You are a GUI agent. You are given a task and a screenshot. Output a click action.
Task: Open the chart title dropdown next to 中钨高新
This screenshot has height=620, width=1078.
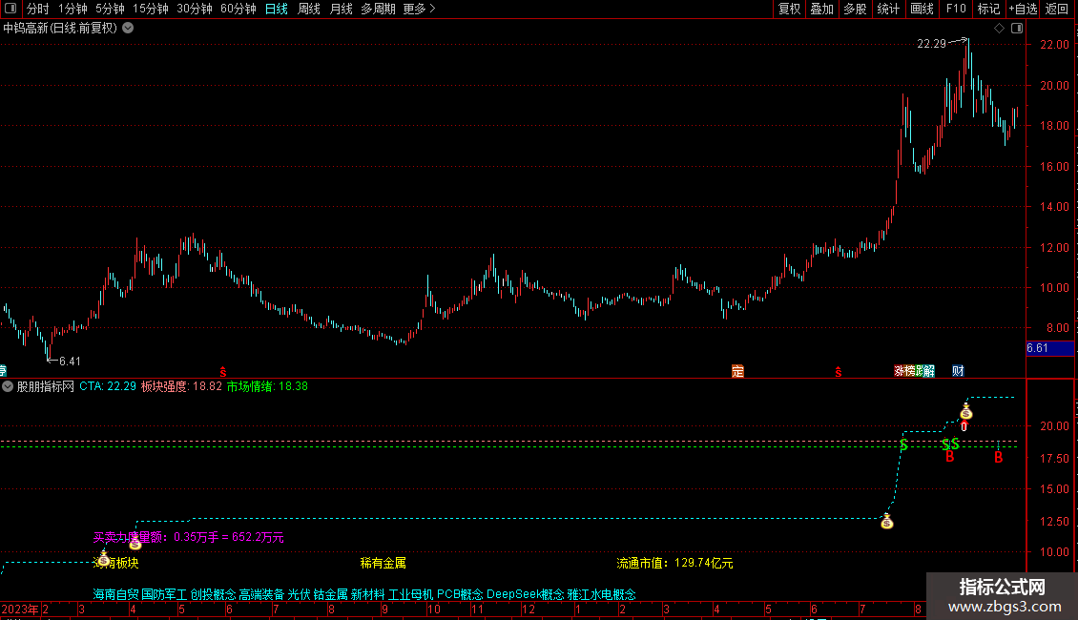(128, 29)
